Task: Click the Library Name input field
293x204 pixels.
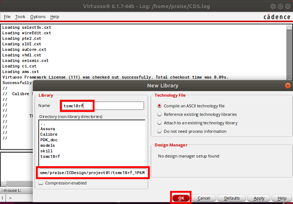Action: [x=103, y=106]
